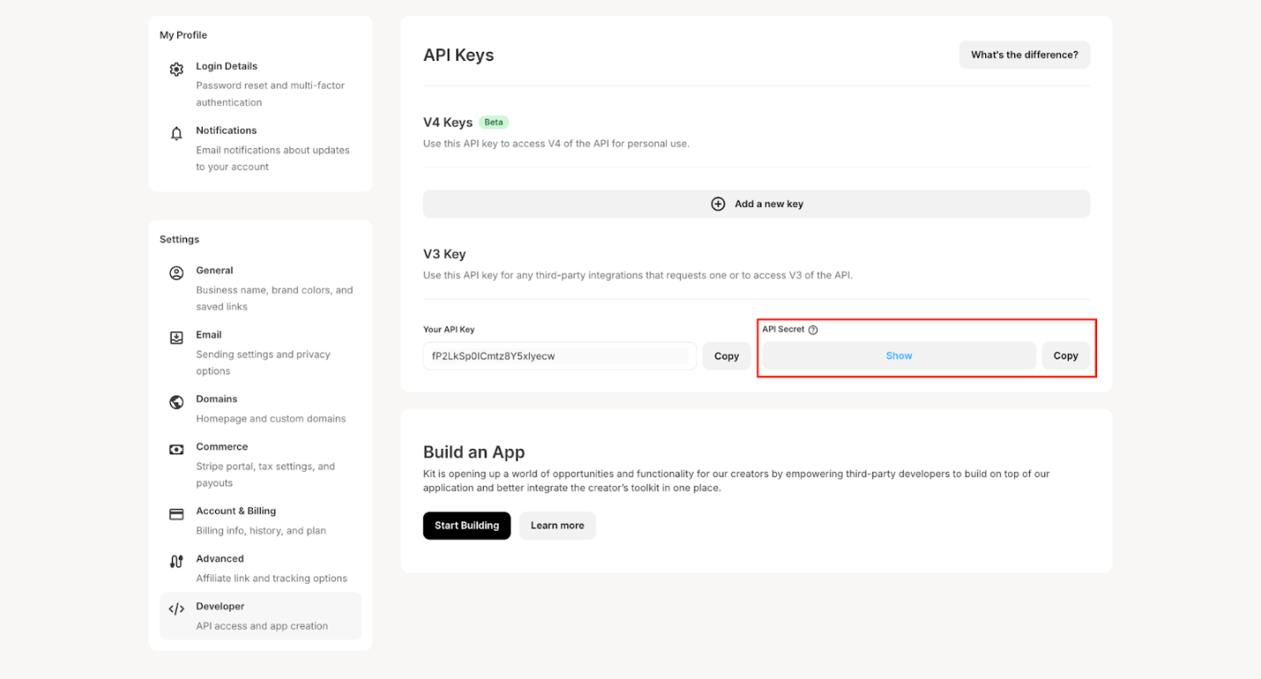This screenshot has height=679, width=1261.
Task: Click the Login Details gear icon
Action: (x=176, y=67)
